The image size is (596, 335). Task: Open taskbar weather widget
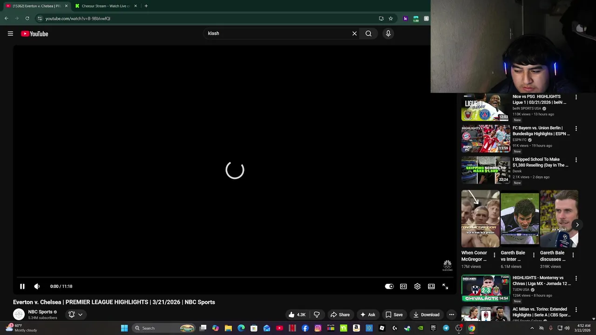point(21,328)
